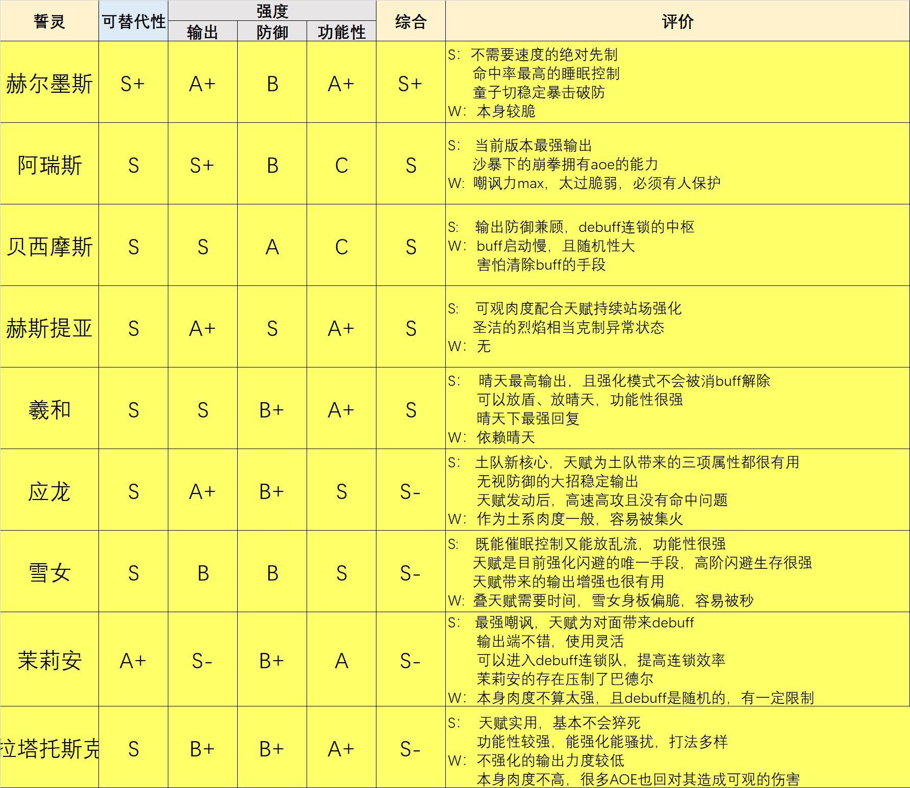Click text 既能催眠控制又能放乱流

pyautogui.click(x=557, y=544)
